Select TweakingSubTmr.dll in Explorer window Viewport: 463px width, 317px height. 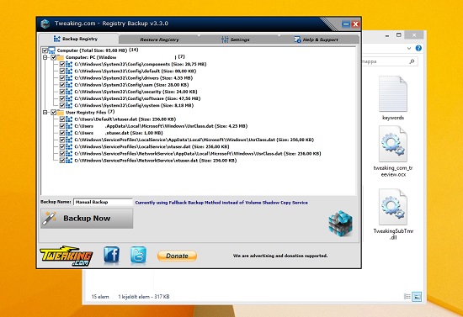(x=393, y=214)
